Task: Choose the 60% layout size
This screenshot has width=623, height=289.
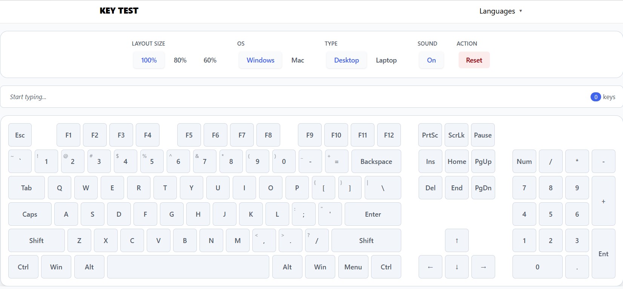Action: pos(210,60)
